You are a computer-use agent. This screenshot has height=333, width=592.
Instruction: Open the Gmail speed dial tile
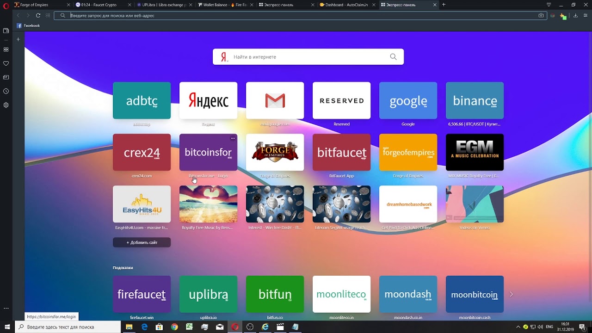[x=275, y=100]
